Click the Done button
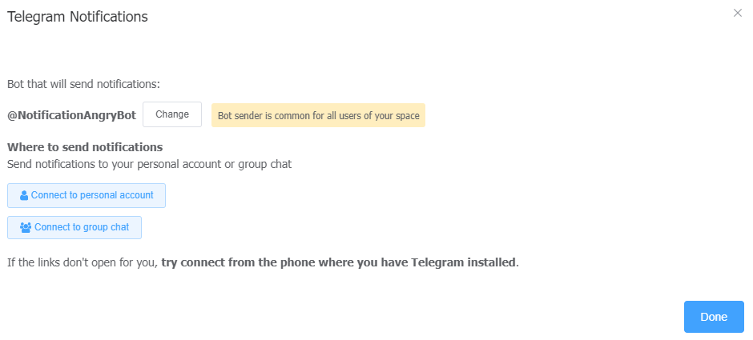The image size is (753, 340). [x=713, y=317]
